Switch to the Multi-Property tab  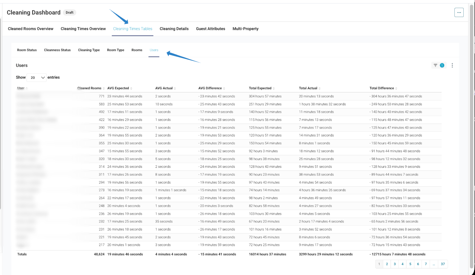coord(245,29)
